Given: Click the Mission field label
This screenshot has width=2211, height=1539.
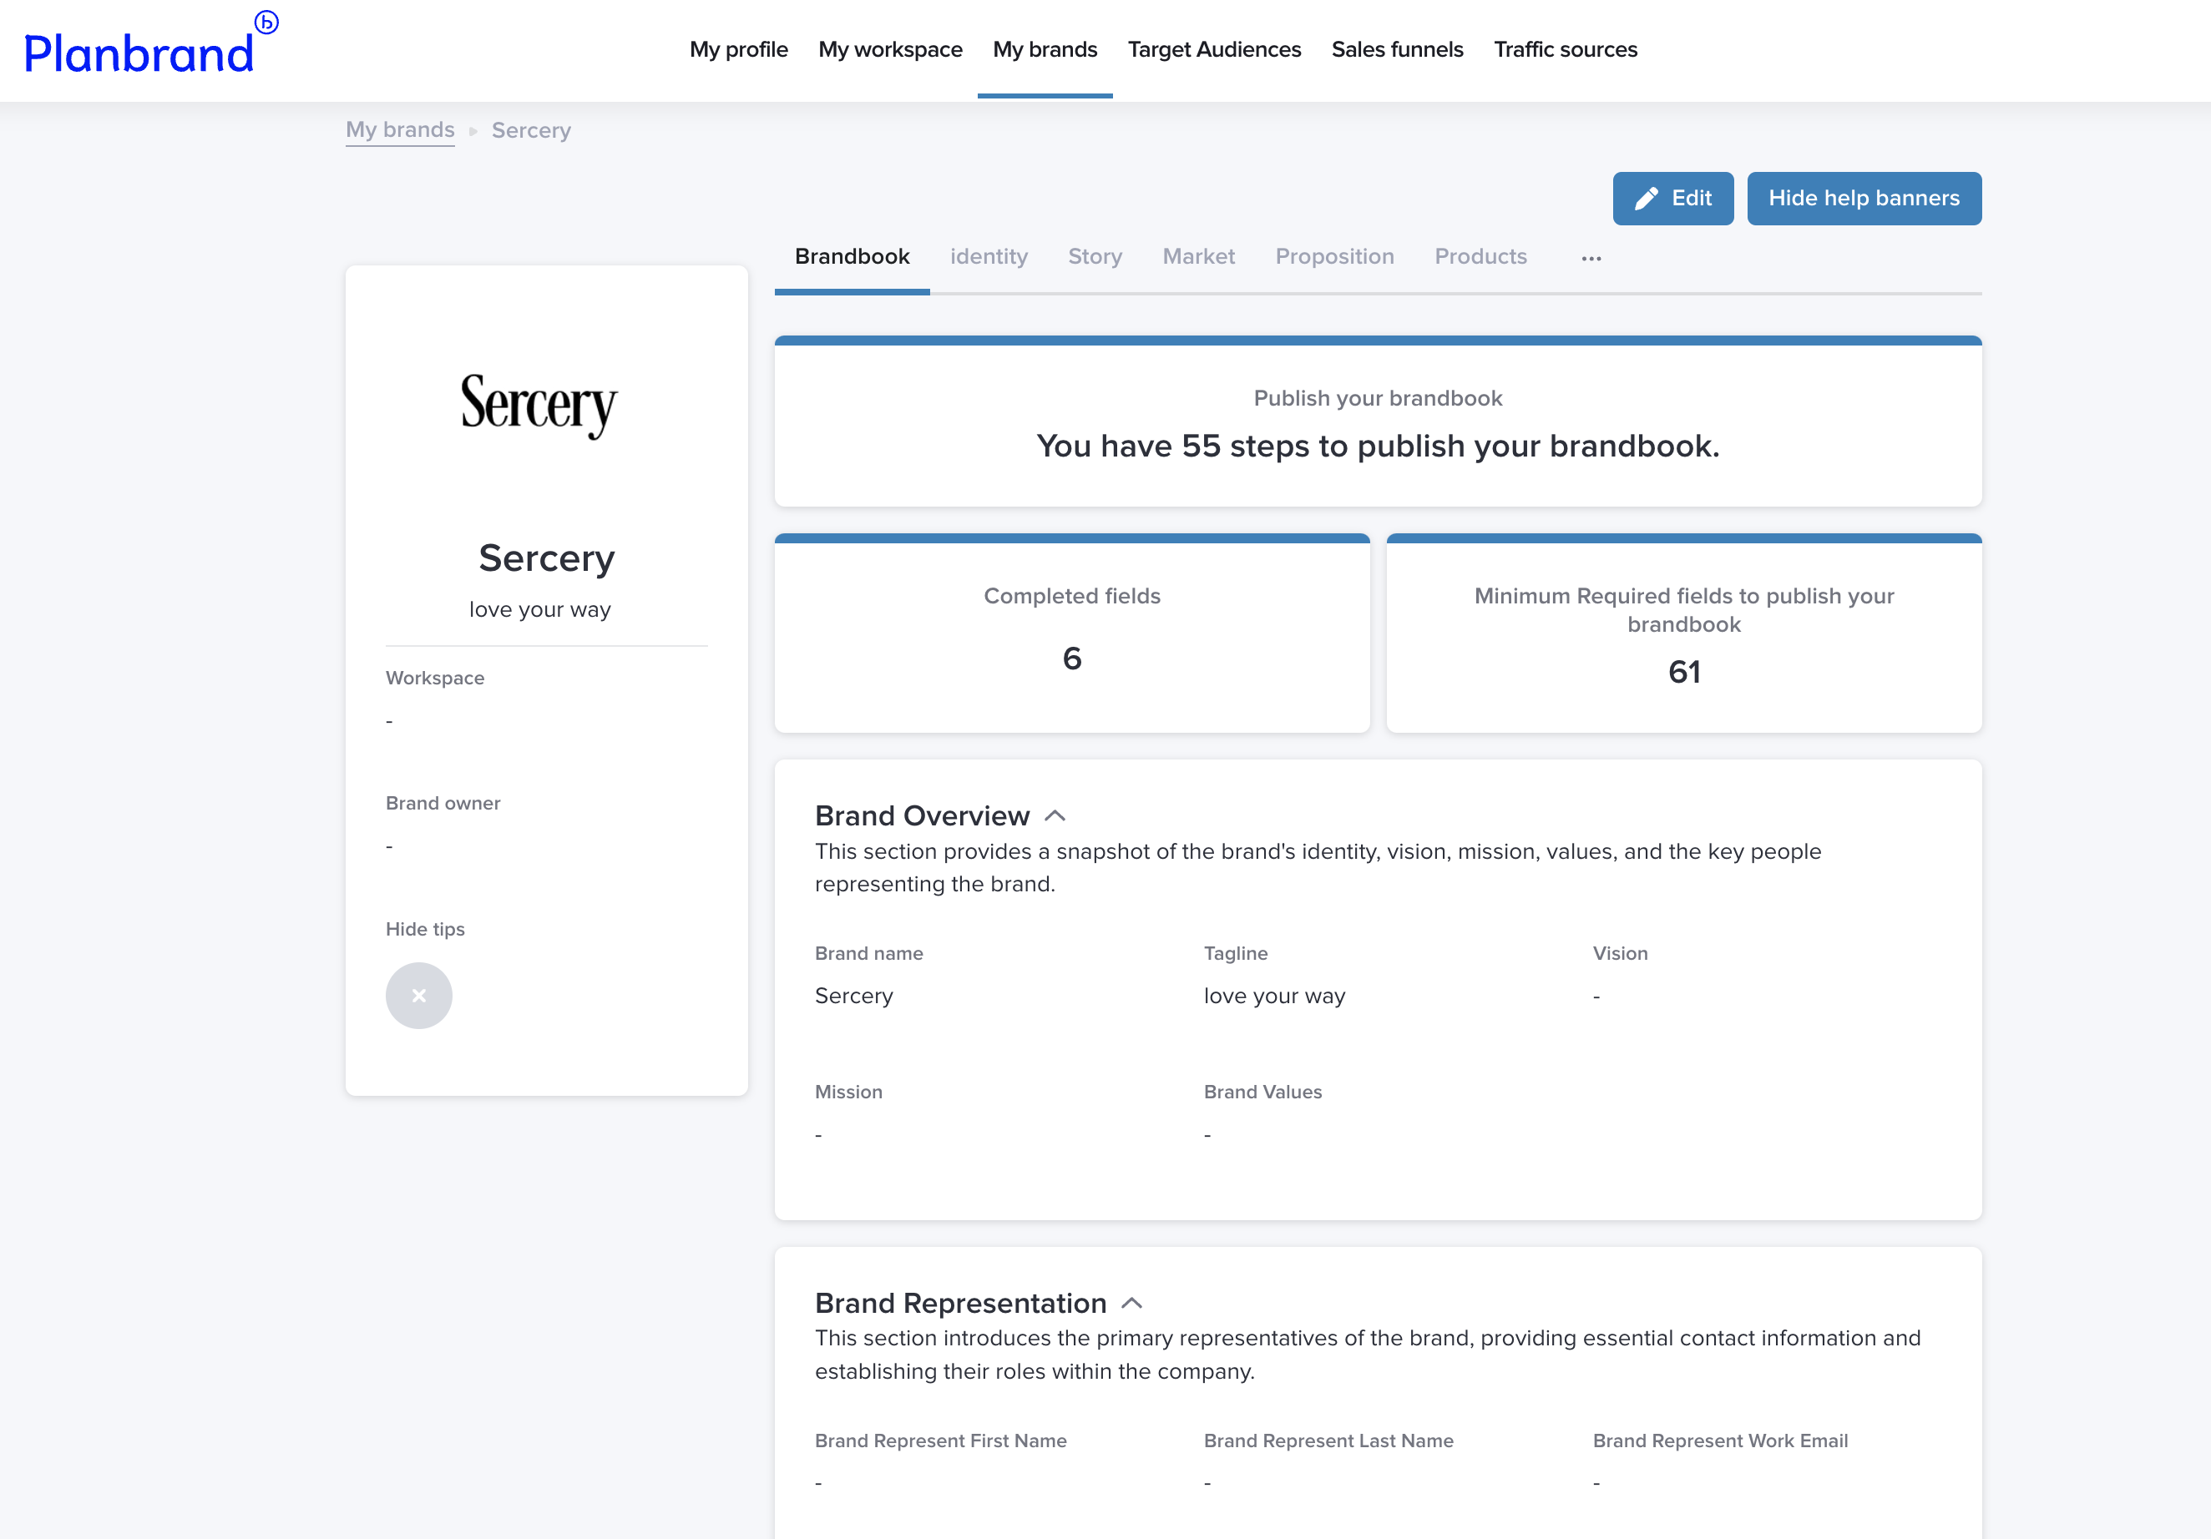Looking at the screenshot, I should (848, 1092).
